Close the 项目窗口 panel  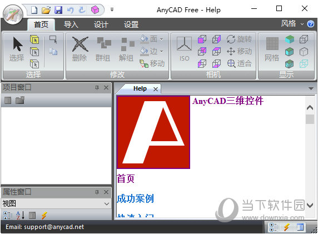(106, 88)
